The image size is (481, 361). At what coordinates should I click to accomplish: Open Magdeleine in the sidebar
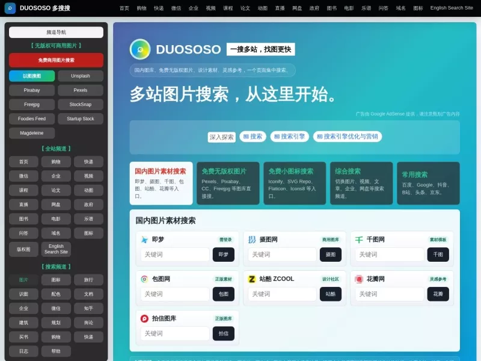32,133
